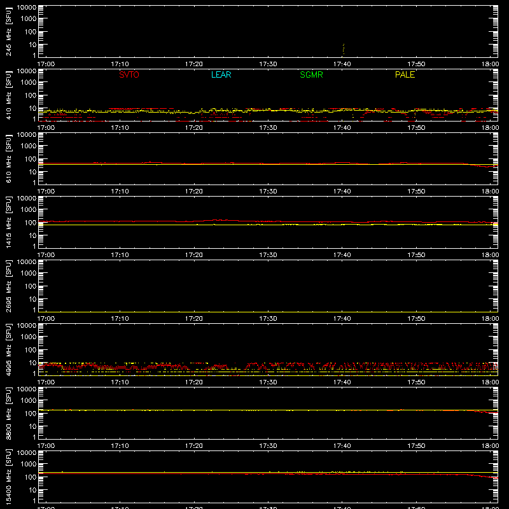Click 17:50 under the 8800 MHz panel
The width and height of the screenshot is (509, 509).
click(416, 446)
